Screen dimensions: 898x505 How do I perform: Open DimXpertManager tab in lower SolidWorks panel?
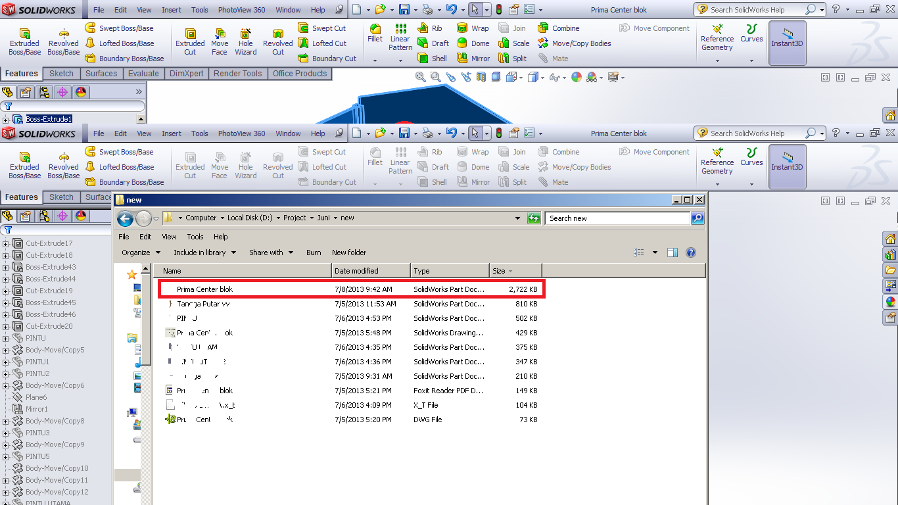coord(62,216)
